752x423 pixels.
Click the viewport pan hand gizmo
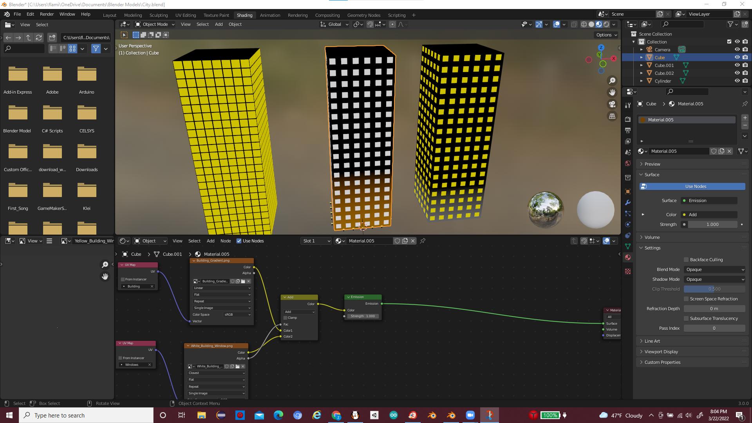(x=612, y=92)
